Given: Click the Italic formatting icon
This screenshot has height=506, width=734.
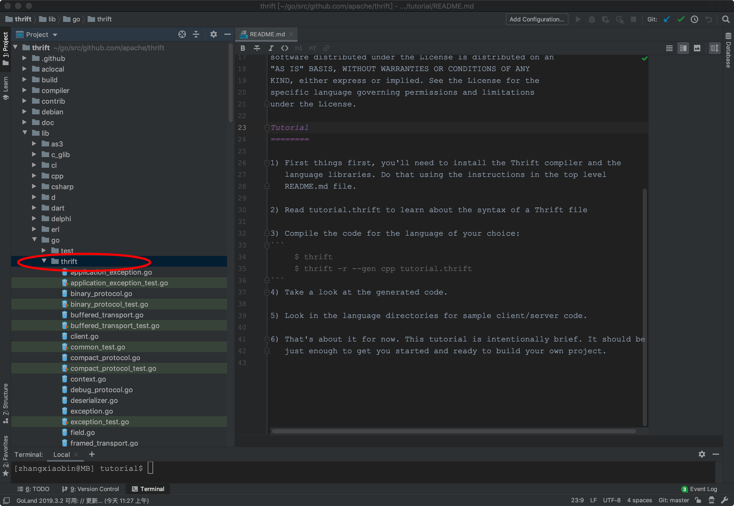Looking at the screenshot, I should click(x=271, y=48).
